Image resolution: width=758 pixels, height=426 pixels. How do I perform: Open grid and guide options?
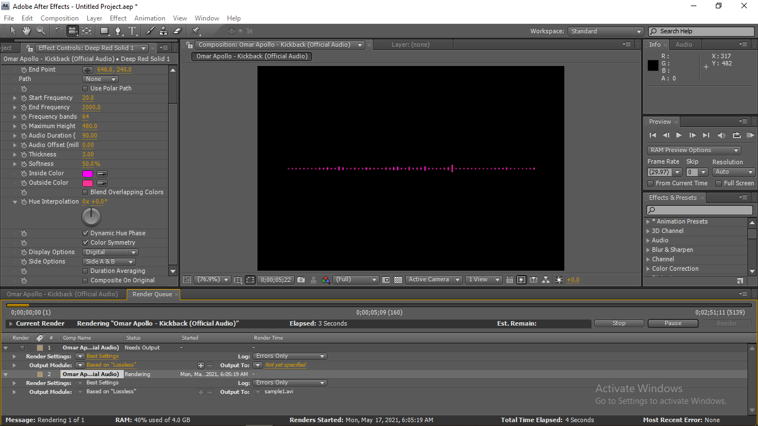pos(238,280)
